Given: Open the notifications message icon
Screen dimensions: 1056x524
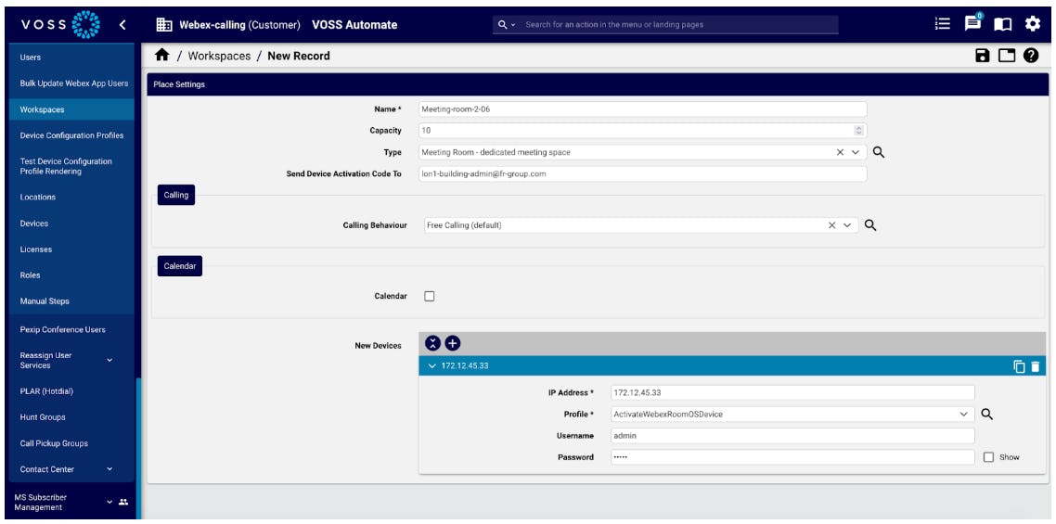Looking at the screenshot, I should click(x=973, y=24).
